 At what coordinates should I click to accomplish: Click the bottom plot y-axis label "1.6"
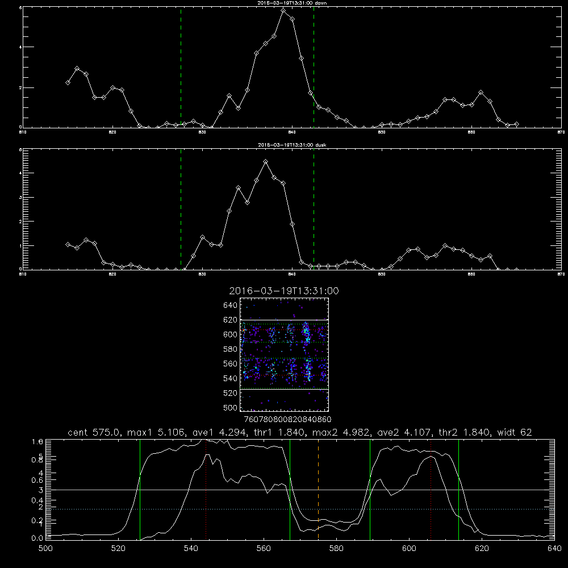pyautogui.click(x=37, y=442)
